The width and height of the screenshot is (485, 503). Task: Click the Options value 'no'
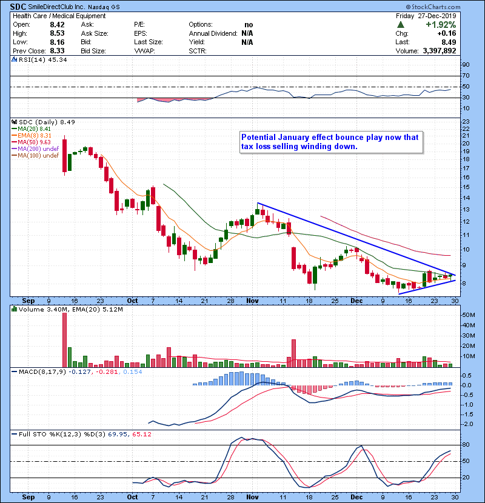249,25
